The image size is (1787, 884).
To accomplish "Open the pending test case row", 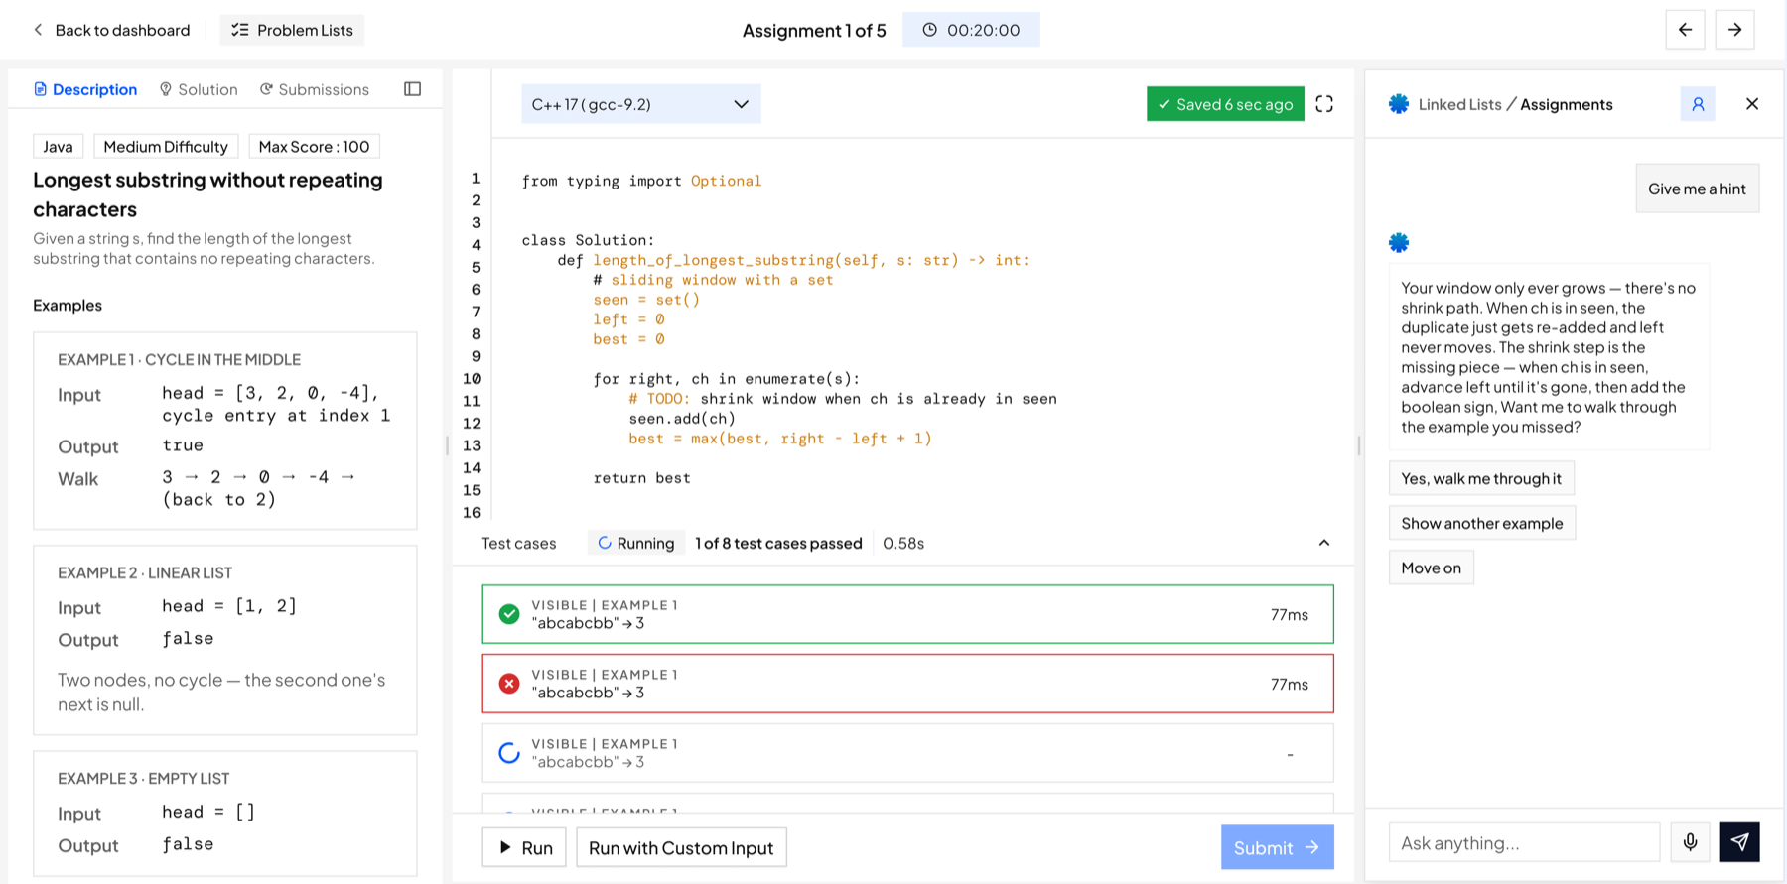I will [907, 753].
